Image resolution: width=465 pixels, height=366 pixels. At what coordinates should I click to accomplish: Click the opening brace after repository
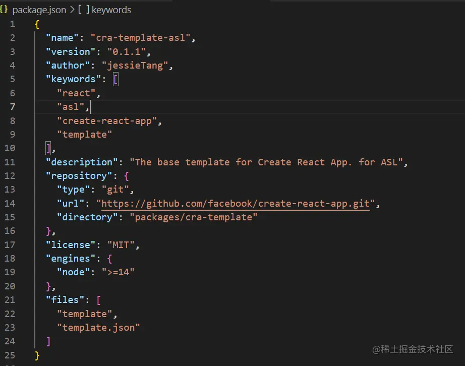click(126, 176)
